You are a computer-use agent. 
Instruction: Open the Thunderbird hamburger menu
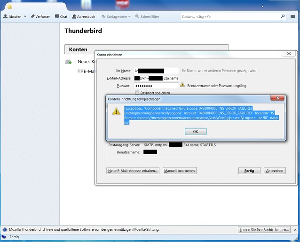(292, 16)
